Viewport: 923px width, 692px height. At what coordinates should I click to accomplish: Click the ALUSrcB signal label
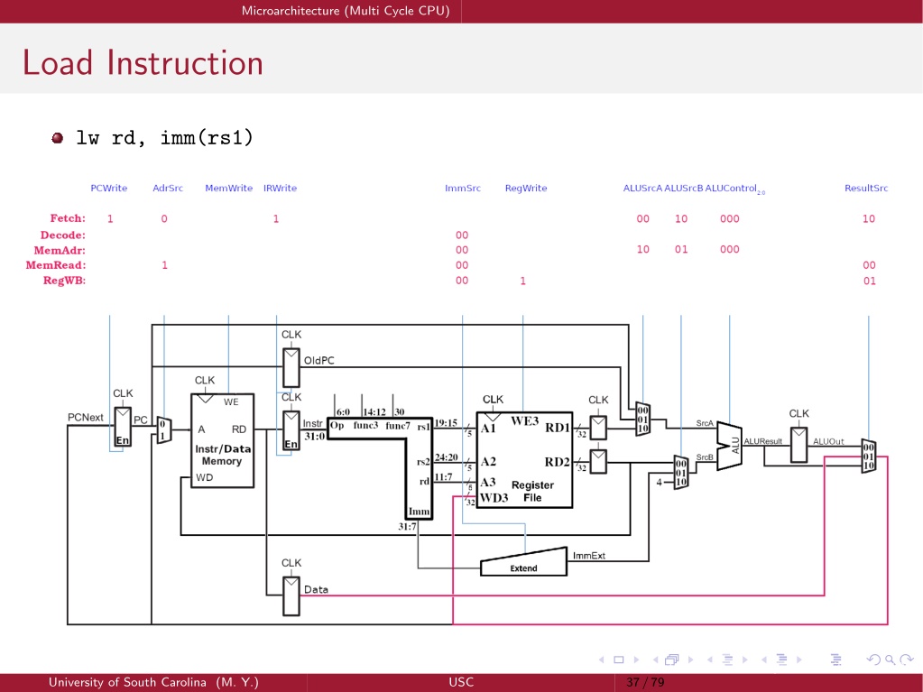click(x=683, y=189)
